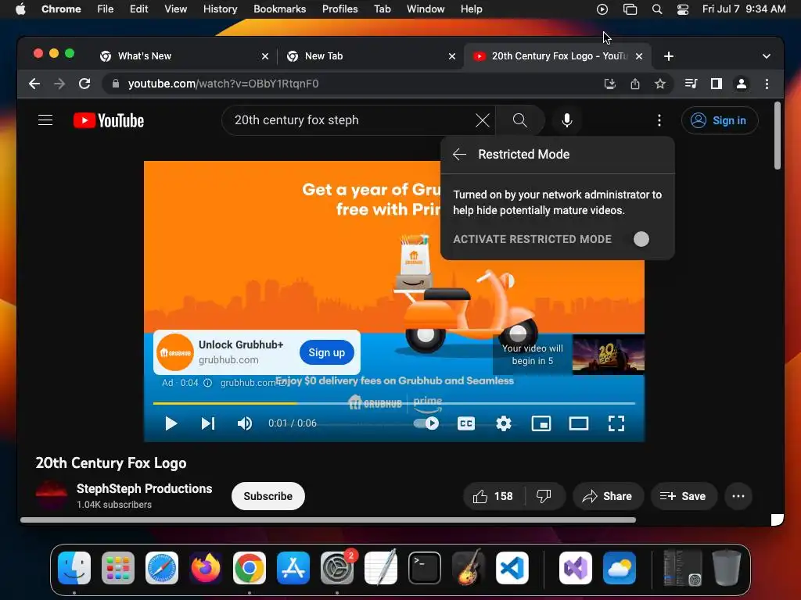
Task: Toggle Activate Restricted Mode switch
Action: pos(640,239)
